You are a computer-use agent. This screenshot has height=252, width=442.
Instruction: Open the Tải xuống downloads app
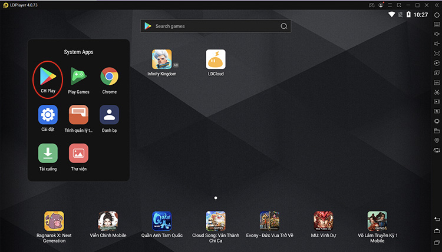pyautogui.click(x=48, y=153)
